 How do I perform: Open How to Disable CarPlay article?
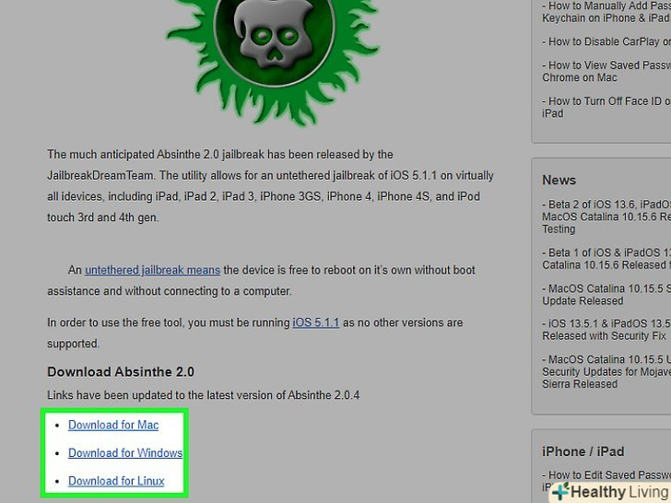pyautogui.click(x=606, y=41)
